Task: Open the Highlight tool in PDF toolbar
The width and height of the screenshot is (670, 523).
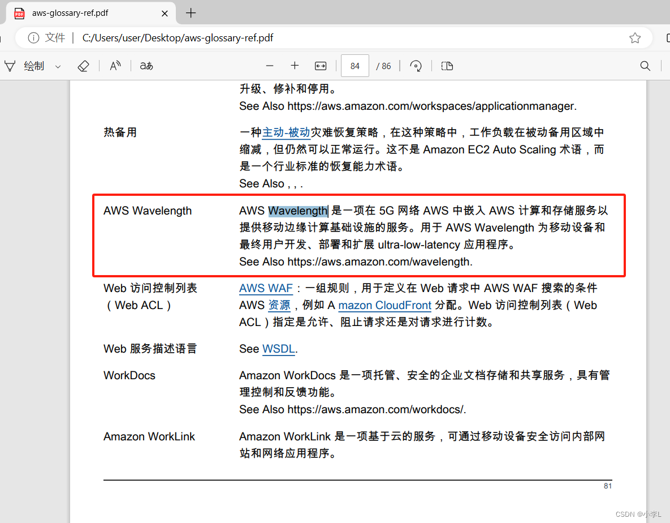Action: point(10,66)
